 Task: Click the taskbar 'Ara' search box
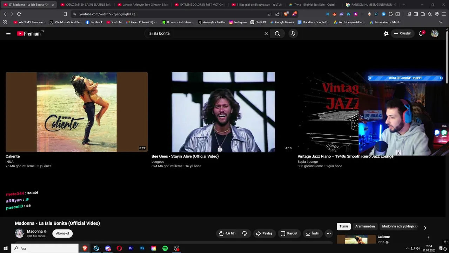click(x=45, y=248)
